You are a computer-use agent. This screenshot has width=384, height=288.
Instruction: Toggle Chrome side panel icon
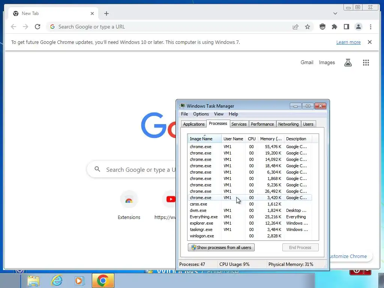(346, 27)
